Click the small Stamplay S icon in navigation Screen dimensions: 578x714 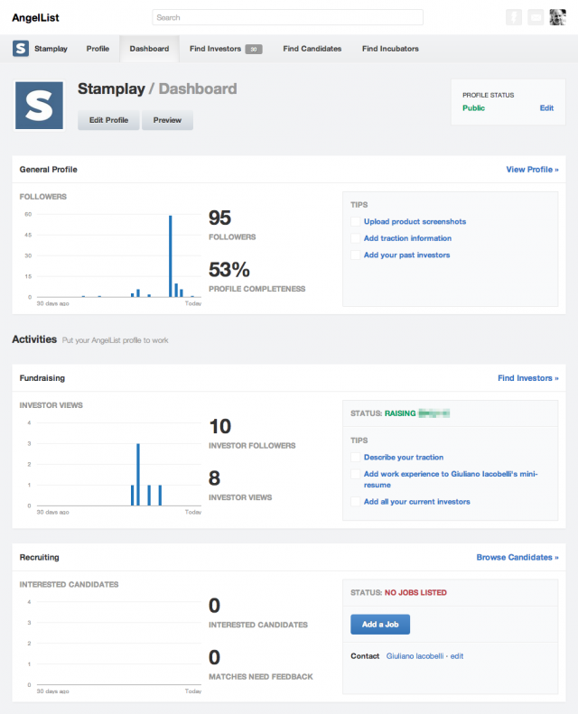click(21, 48)
